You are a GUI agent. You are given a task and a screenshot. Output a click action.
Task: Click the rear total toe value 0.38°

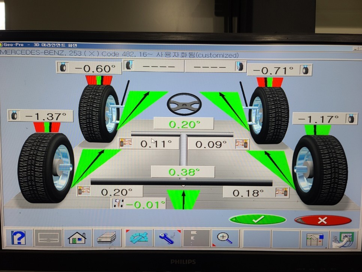click(x=182, y=172)
